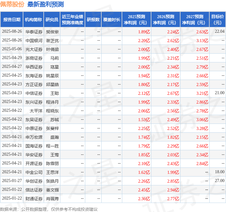Click analyst name 肖珮菁
The image size is (226, 212).
coord(52,199)
